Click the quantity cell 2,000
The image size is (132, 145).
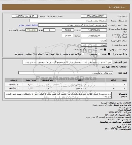point(31,88)
